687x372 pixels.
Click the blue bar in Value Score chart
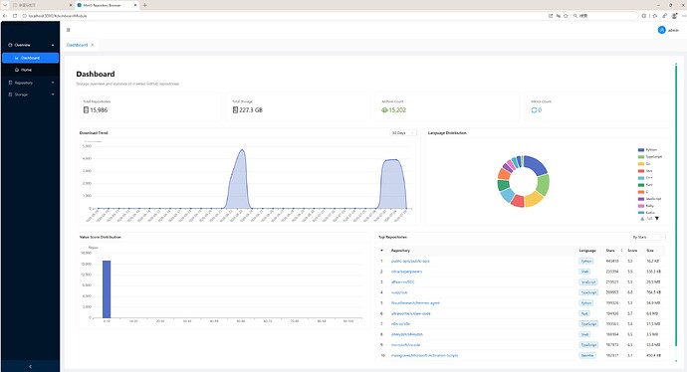tap(107, 289)
